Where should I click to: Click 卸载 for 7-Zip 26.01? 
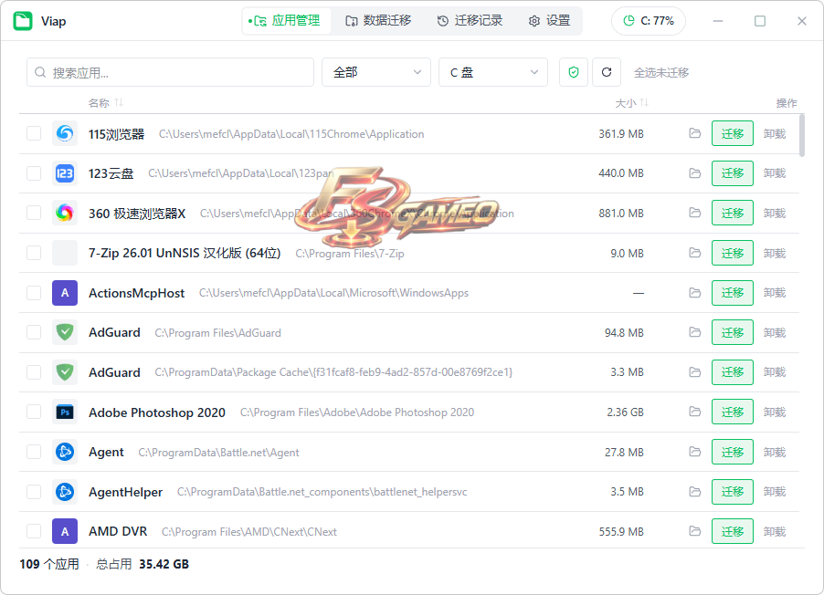coord(774,253)
